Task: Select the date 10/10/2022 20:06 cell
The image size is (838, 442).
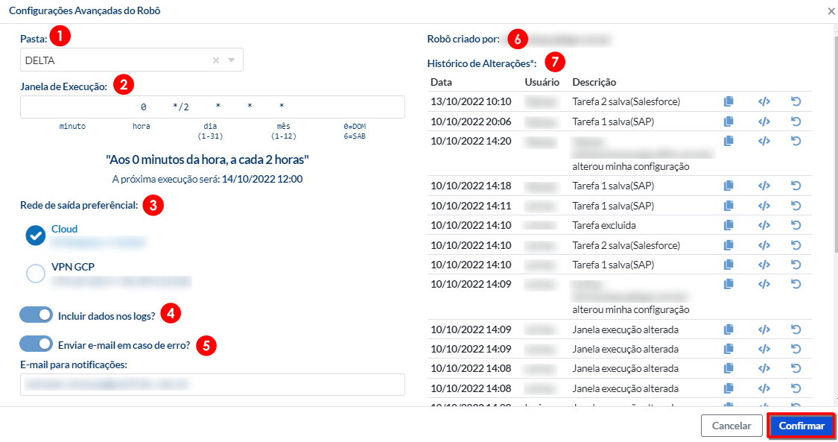Action: point(471,121)
